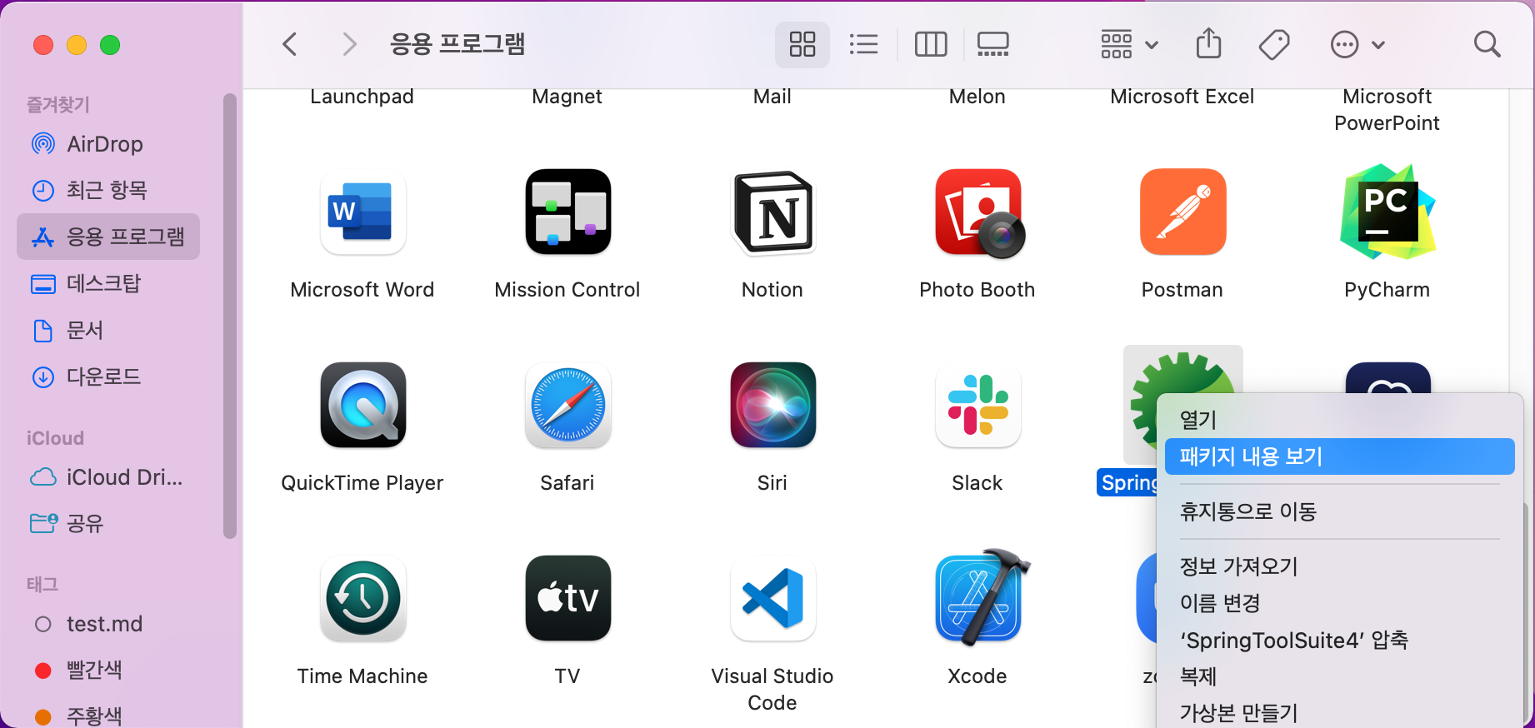Select the Time Machine app icon
The height and width of the screenshot is (728, 1535).
[363, 598]
